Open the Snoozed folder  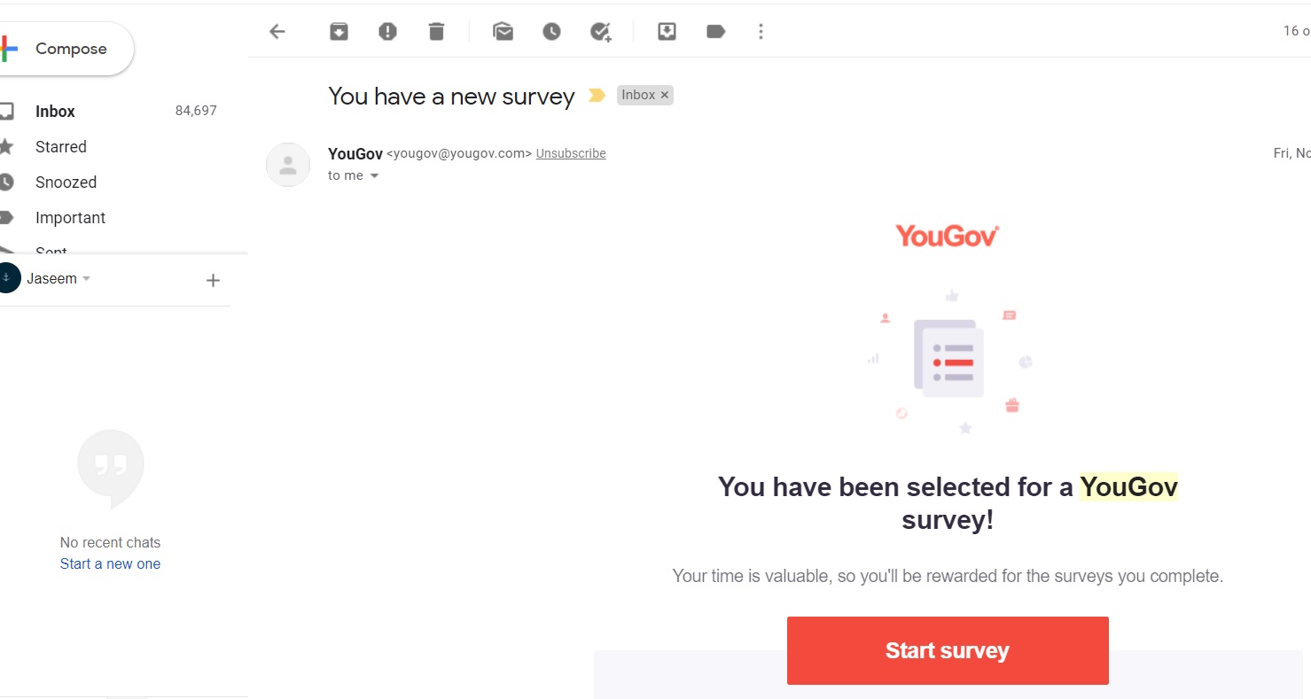pyautogui.click(x=66, y=183)
